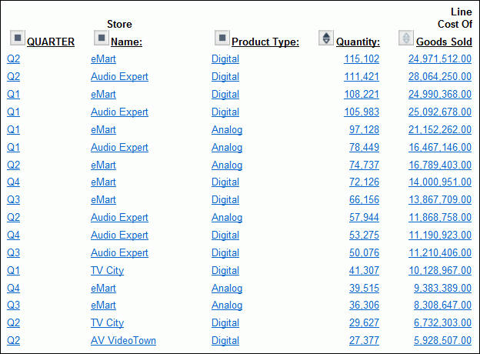Screen dimensions: 480x354
Task: Open the Q2 link in the first row
Action: click(x=14, y=59)
